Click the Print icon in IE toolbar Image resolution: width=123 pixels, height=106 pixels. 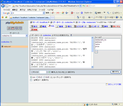89,17
